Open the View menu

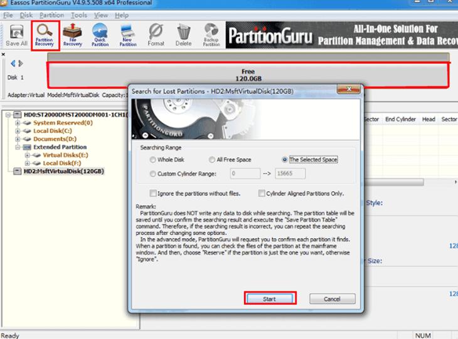[101, 15]
